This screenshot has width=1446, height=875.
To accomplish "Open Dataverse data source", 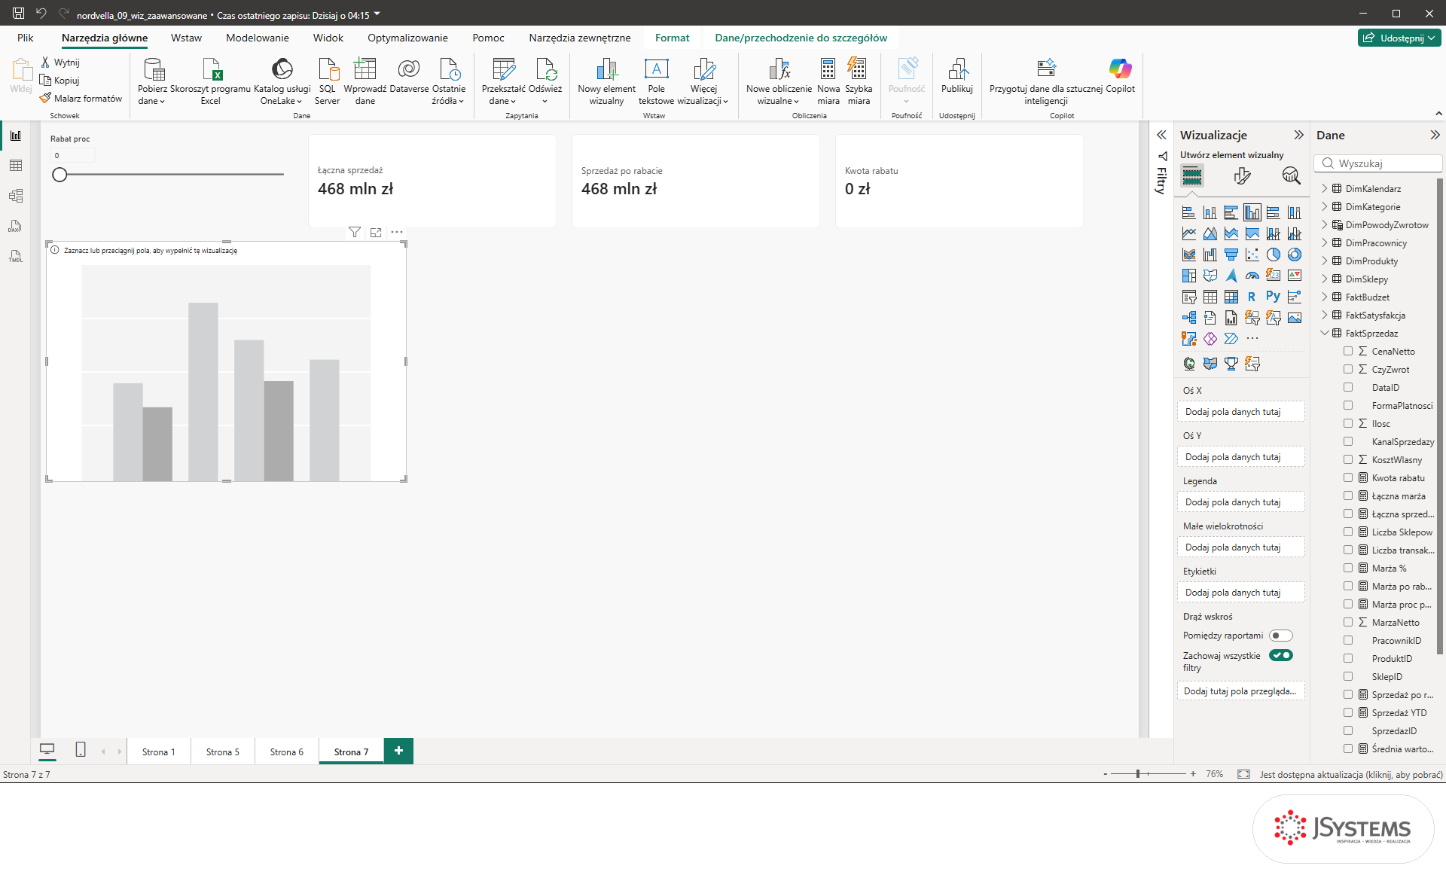I will (x=409, y=75).
